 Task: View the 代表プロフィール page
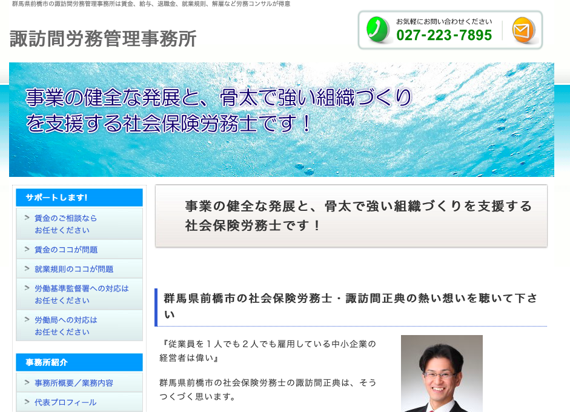65,402
